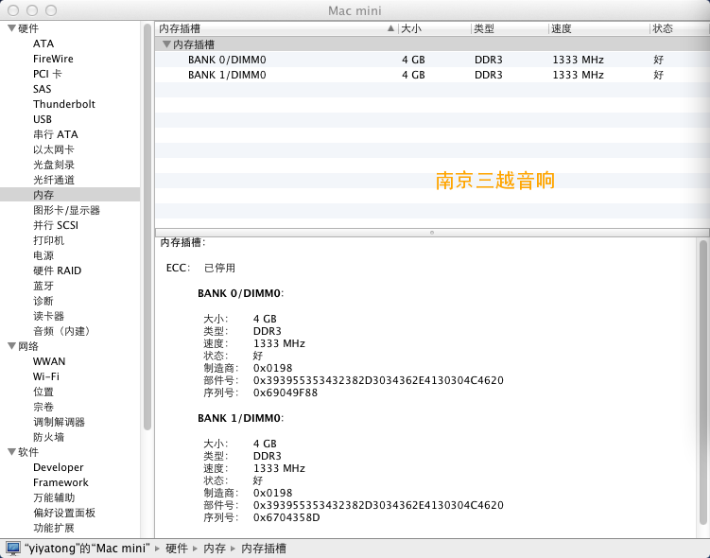Select 硬件 RAID in the sidebar
Image resolution: width=710 pixels, height=558 pixels.
tap(57, 270)
